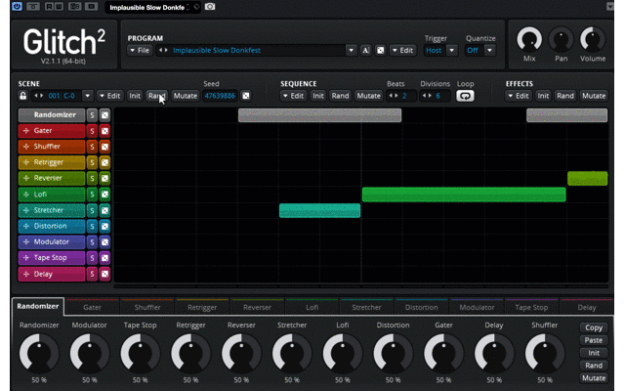Randomize the Gater lane with dice icon

coord(104,131)
